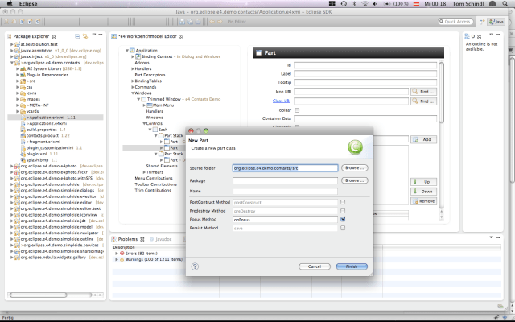This screenshot has height=322, width=515.
Task: Tick the ToolBar checkbox in Part form
Action: tap(296, 109)
